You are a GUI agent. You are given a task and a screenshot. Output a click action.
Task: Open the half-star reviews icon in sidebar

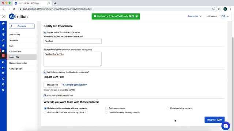[x=3, y=40]
